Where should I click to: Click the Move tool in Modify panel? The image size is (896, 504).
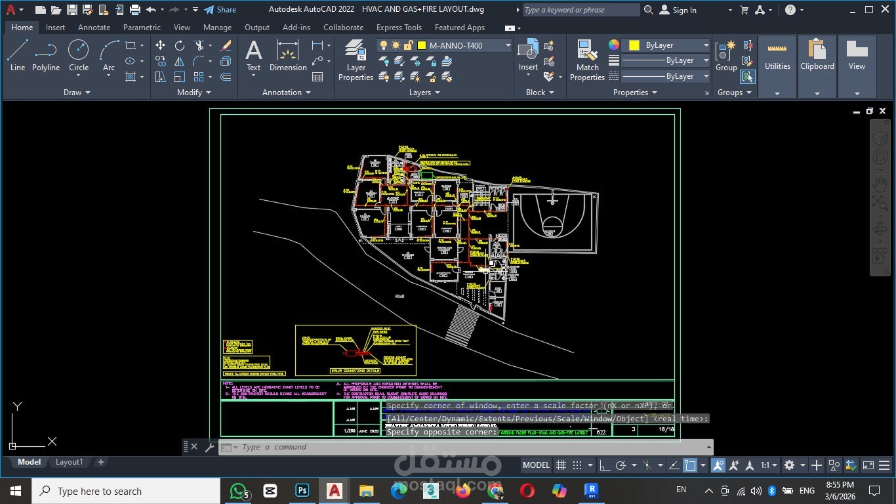[160, 45]
